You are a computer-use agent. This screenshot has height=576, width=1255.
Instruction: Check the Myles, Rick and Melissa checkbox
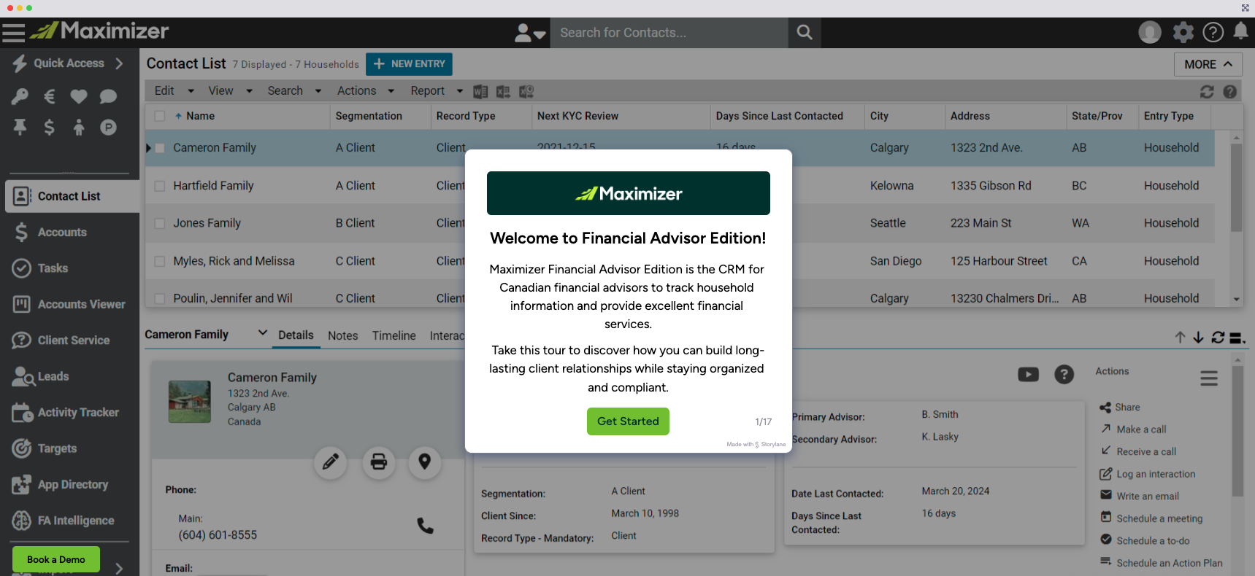pos(160,262)
